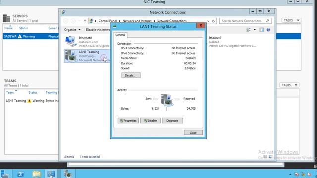
Task: Open File Explorer from taskbar
Action: click(x=36, y=174)
